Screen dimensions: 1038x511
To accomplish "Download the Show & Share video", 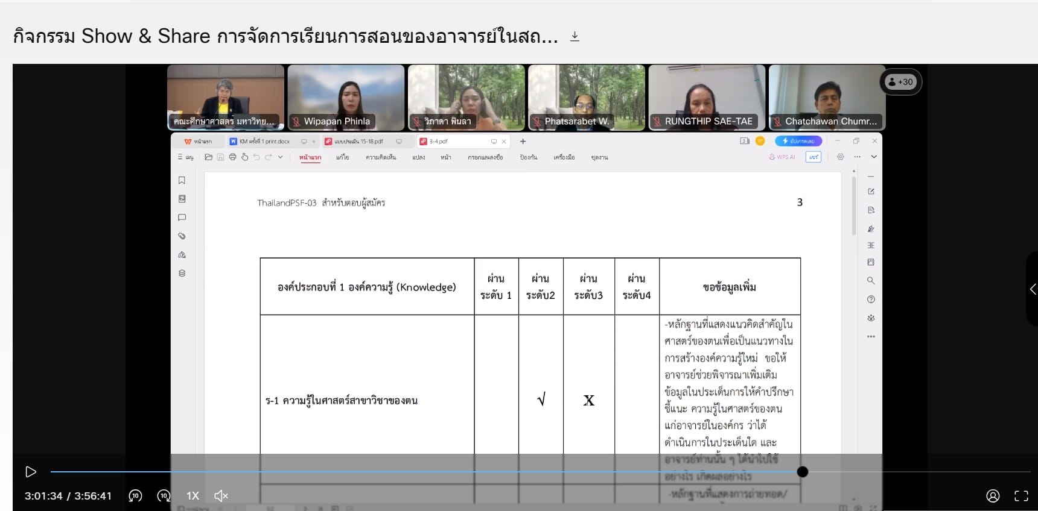I will [x=575, y=37].
